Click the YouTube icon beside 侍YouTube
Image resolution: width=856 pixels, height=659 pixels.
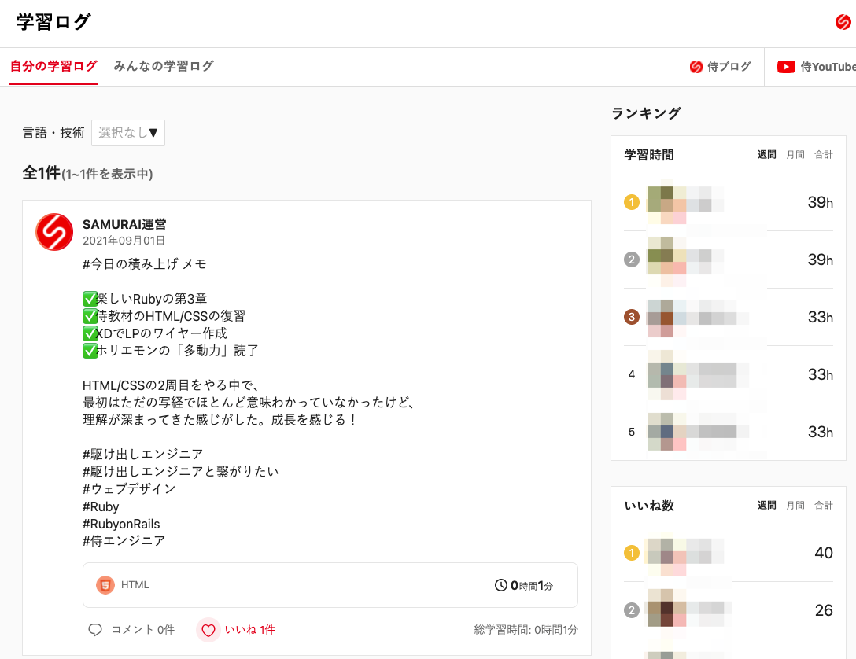click(786, 66)
